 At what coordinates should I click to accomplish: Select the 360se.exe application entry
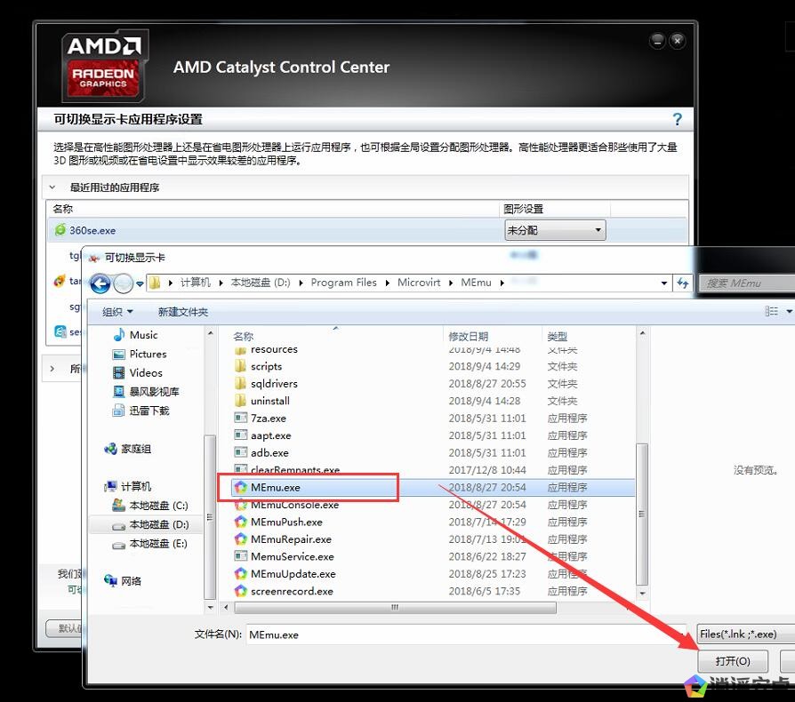[92, 230]
